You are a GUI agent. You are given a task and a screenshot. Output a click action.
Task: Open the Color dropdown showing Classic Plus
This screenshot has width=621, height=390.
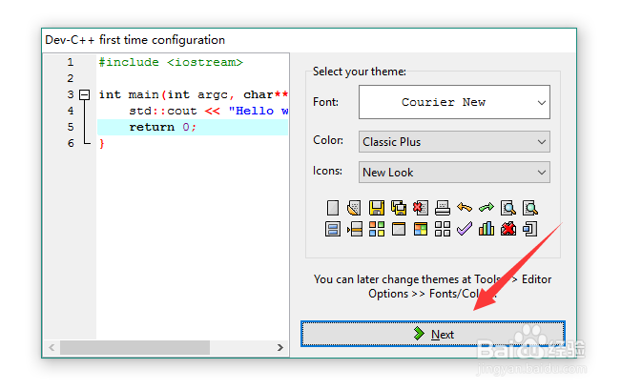454,142
